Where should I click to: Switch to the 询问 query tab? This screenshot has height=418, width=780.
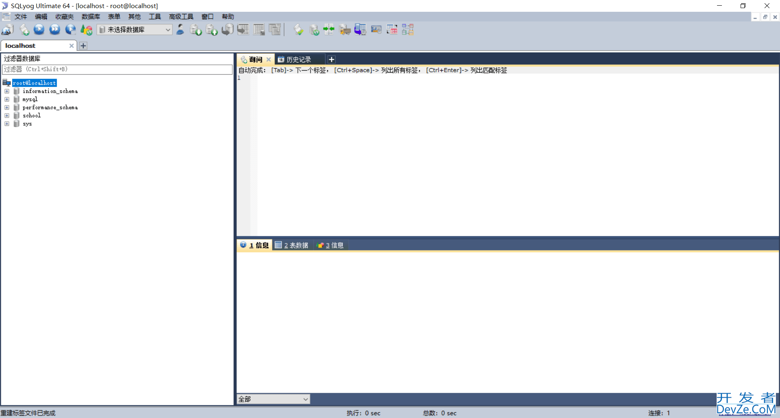click(256, 60)
